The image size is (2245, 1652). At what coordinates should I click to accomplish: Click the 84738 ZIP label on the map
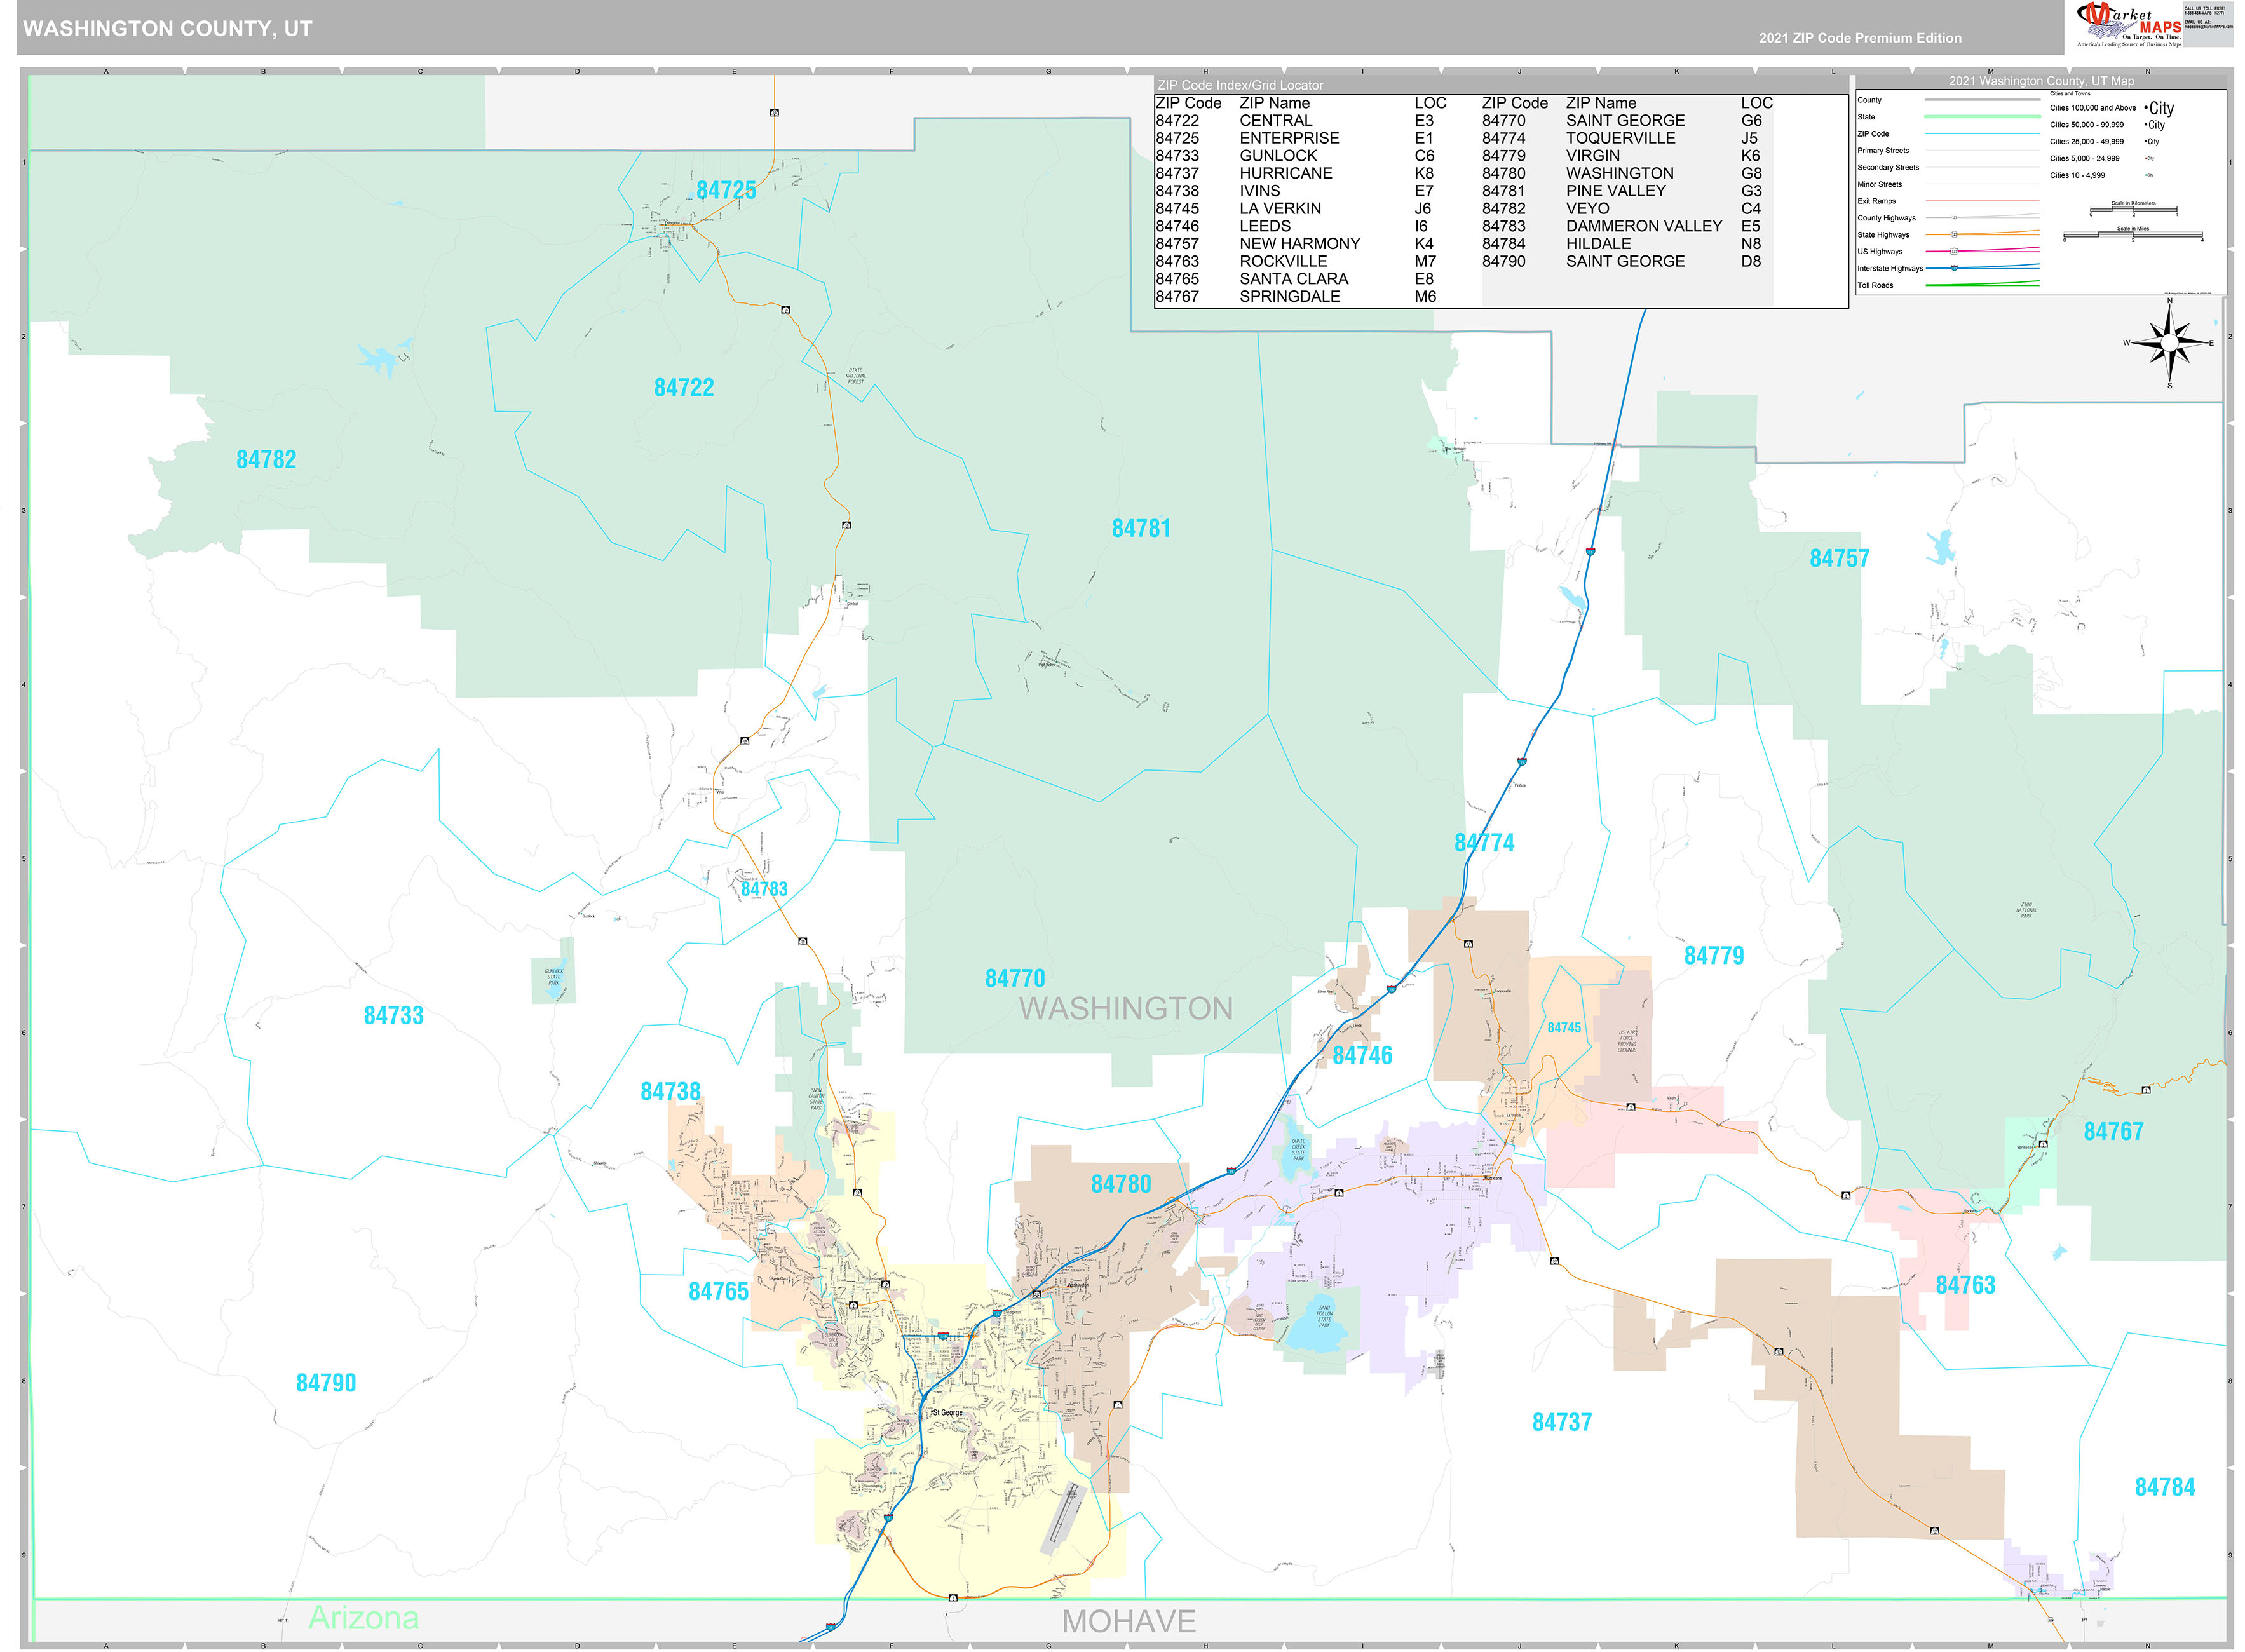[x=670, y=1091]
